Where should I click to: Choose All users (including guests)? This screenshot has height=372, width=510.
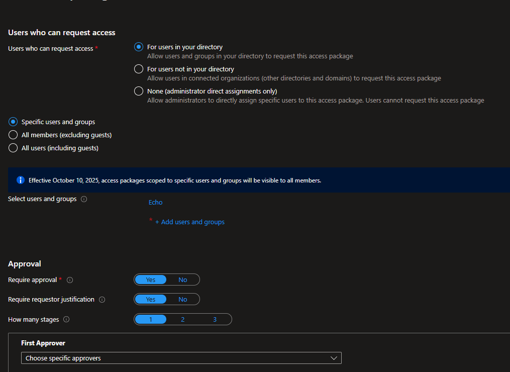point(14,148)
